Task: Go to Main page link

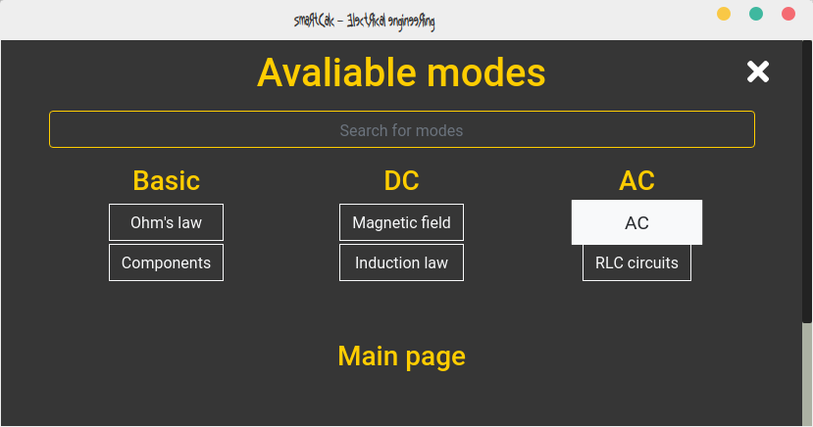Action: pos(402,356)
